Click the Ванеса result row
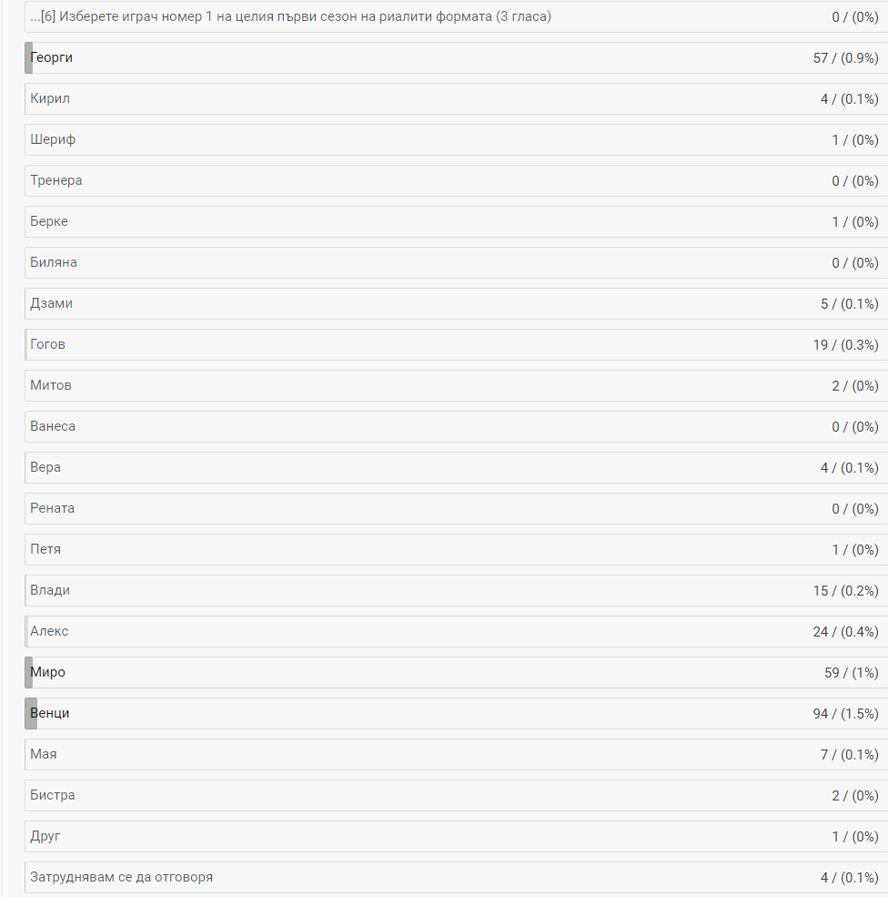The image size is (888, 897). tap(456, 427)
